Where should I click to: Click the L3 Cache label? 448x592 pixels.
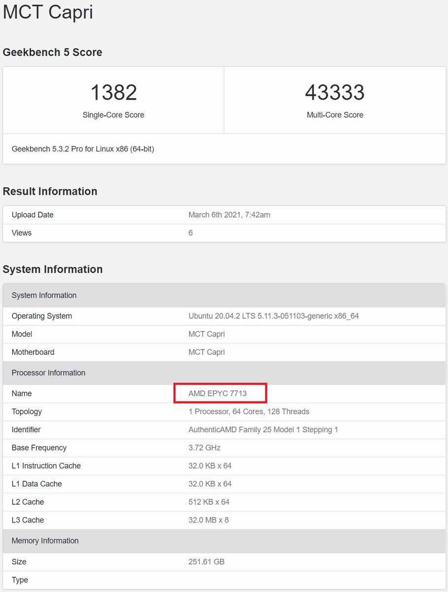pos(28,520)
